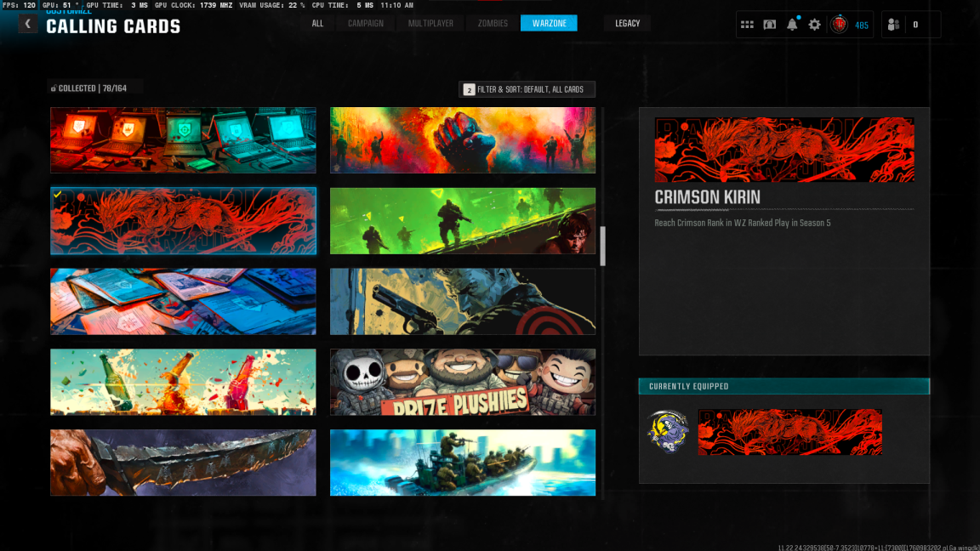This screenshot has height=551, width=980.
Task: Open the headset voice chat icon
Action: pyautogui.click(x=769, y=25)
